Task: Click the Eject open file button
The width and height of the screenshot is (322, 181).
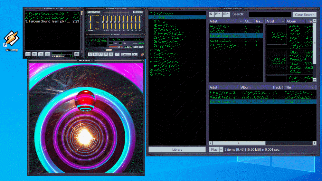Action: (117, 54)
